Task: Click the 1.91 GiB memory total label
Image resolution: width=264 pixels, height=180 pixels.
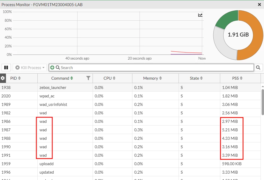Action: click(238, 35)
